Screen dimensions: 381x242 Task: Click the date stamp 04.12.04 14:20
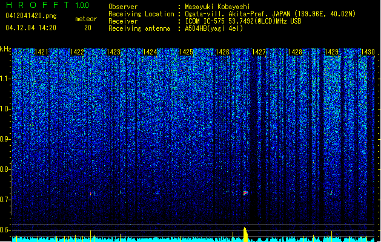pyautogui.click(x=31, y=28)
